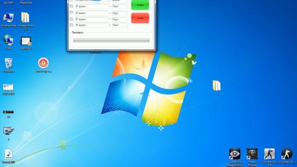Click the MediaGet icon label

26,3
